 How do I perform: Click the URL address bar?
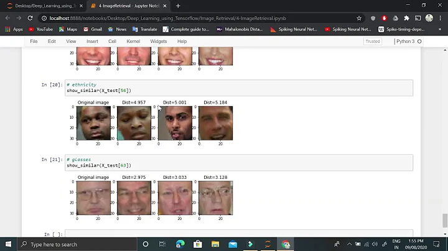(x=200, y=18)
